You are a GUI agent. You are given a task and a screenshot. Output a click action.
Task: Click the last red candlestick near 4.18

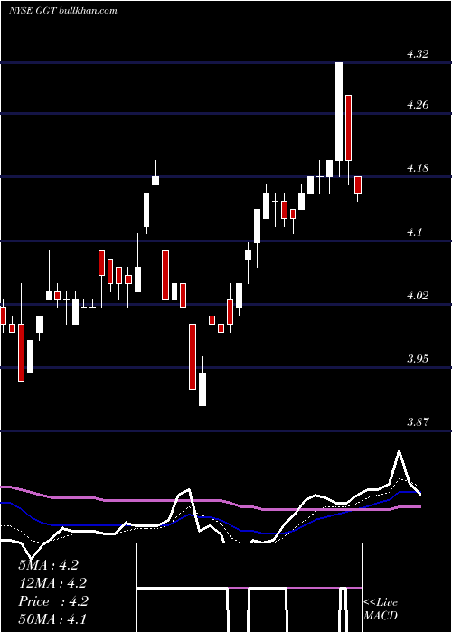(358, 185)
